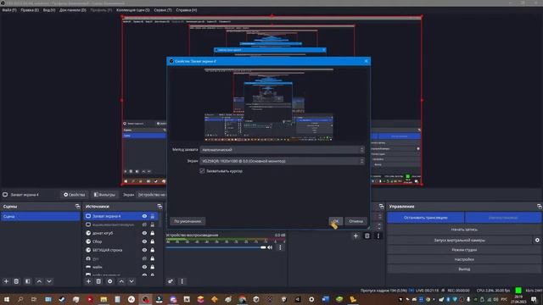The height and width of the screenshot is (305, 543).
Task: Pop out the Transitions dock panel
Action: [x=381, y=207]
